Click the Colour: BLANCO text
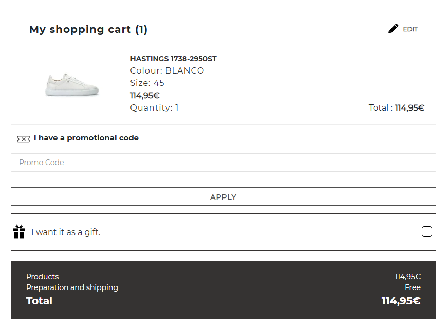448x324 pixels. tap(167, 71)
